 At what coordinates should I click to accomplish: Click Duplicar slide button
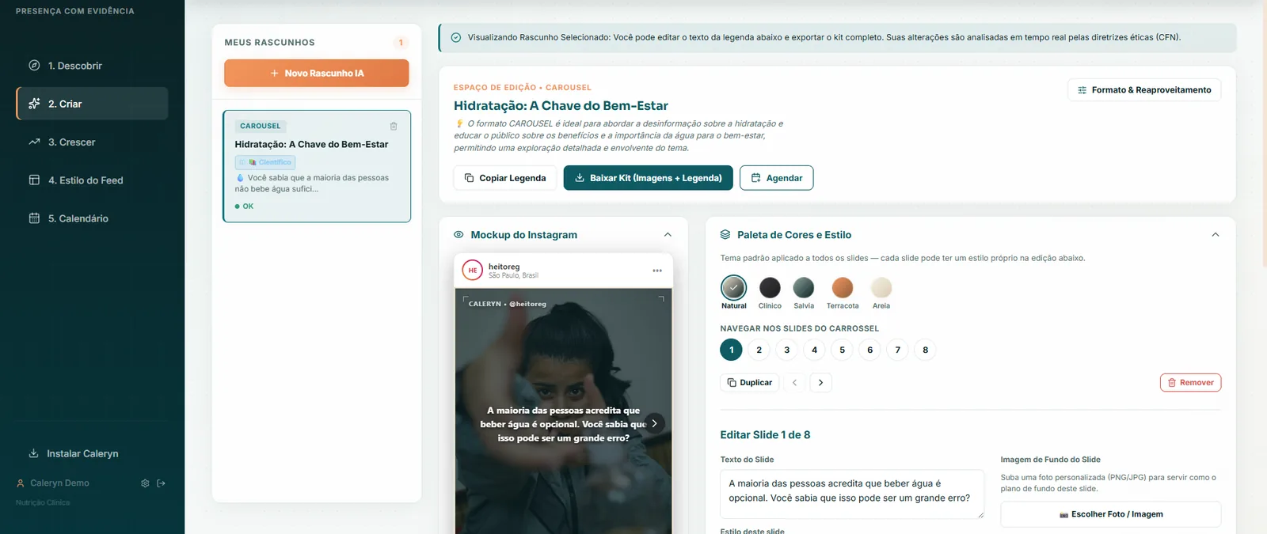point(750,383)
